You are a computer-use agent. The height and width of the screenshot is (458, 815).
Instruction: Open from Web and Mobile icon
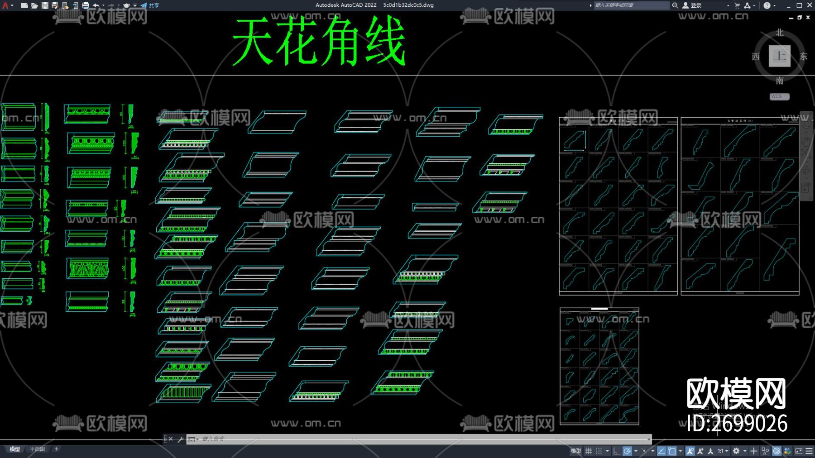click(x=65, y=5)
